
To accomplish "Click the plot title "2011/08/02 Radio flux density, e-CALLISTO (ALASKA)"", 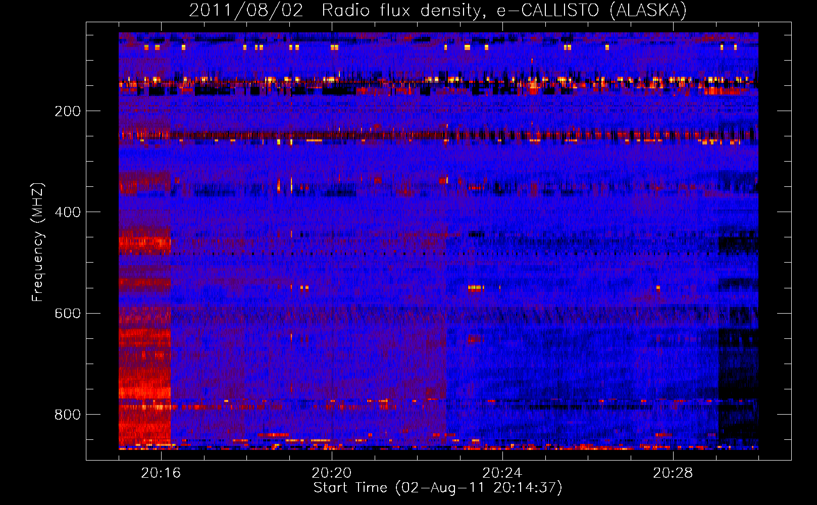I will (x=438, y=10).
